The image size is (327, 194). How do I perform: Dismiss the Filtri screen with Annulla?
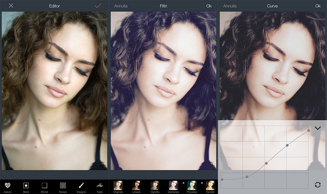tap(121, 5)
